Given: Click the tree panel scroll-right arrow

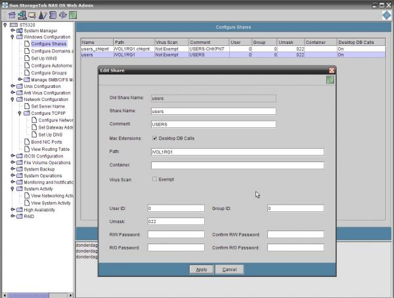Looking at the screenshot, I should 71,295.
